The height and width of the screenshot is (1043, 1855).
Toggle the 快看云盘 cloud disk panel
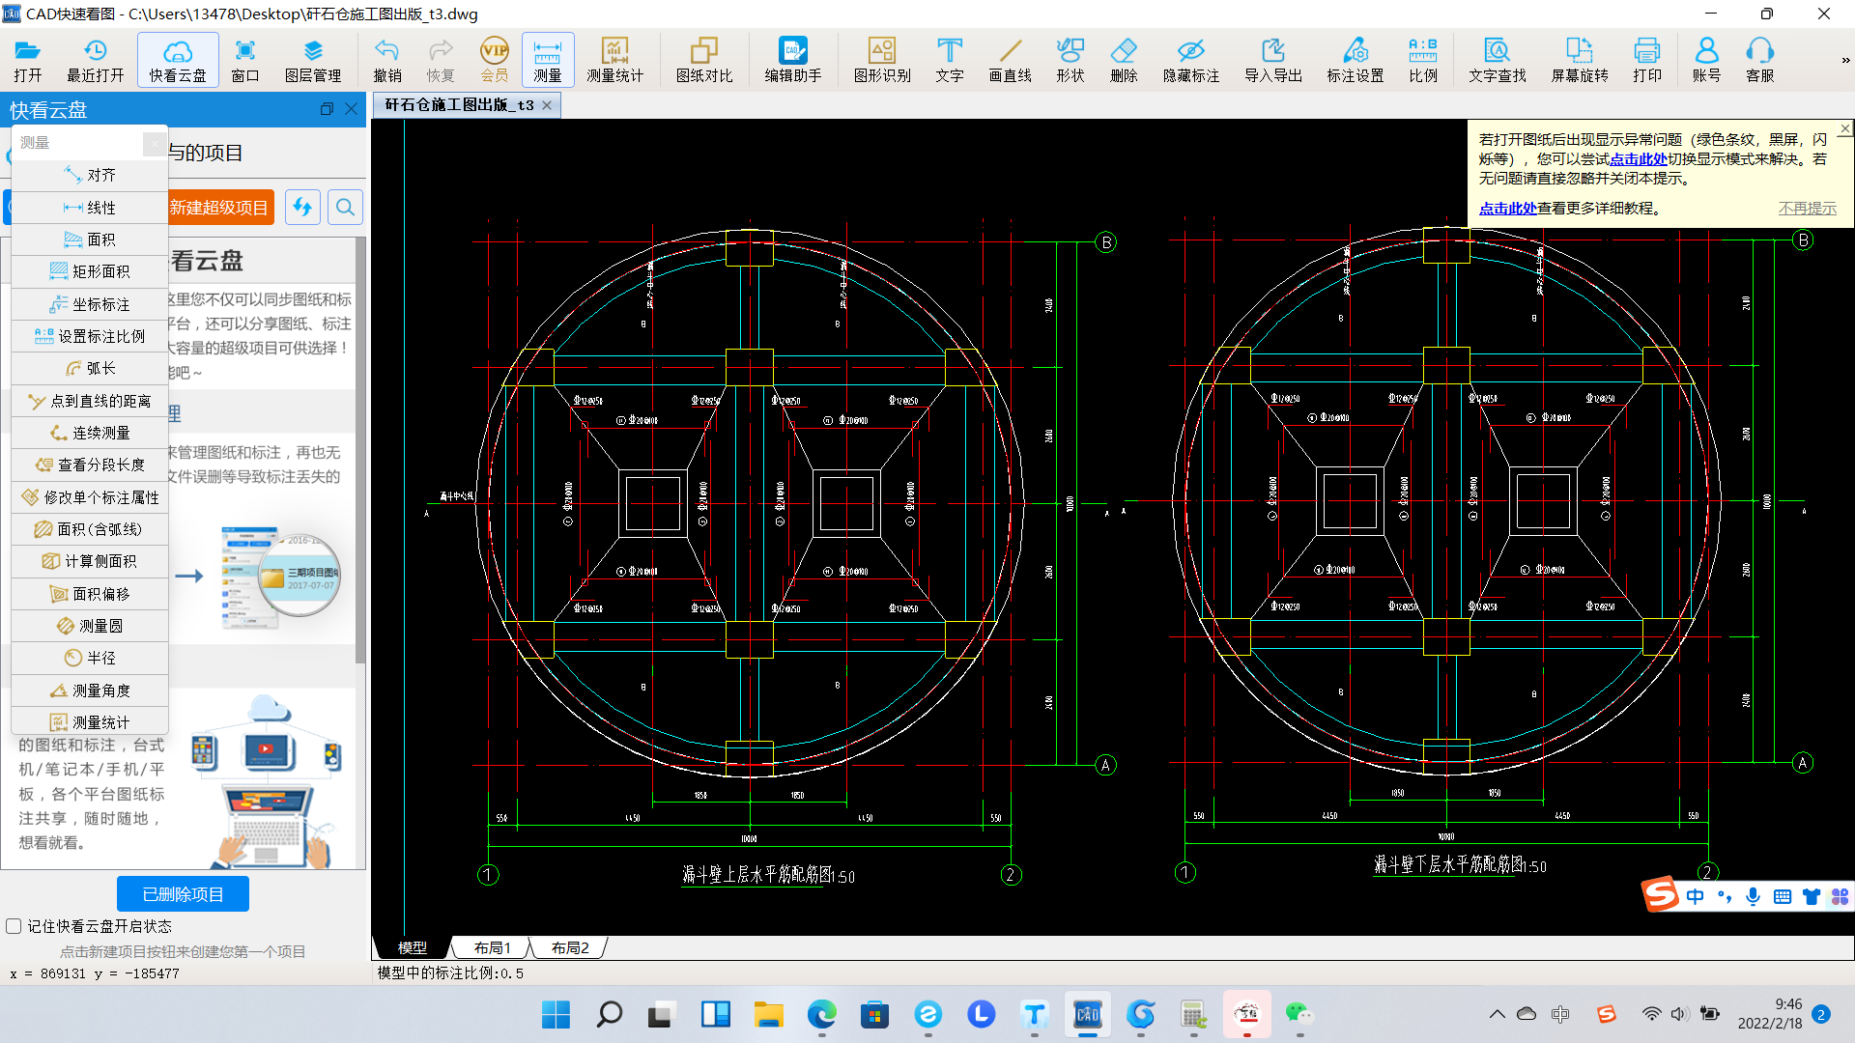(x=178, y=60)
